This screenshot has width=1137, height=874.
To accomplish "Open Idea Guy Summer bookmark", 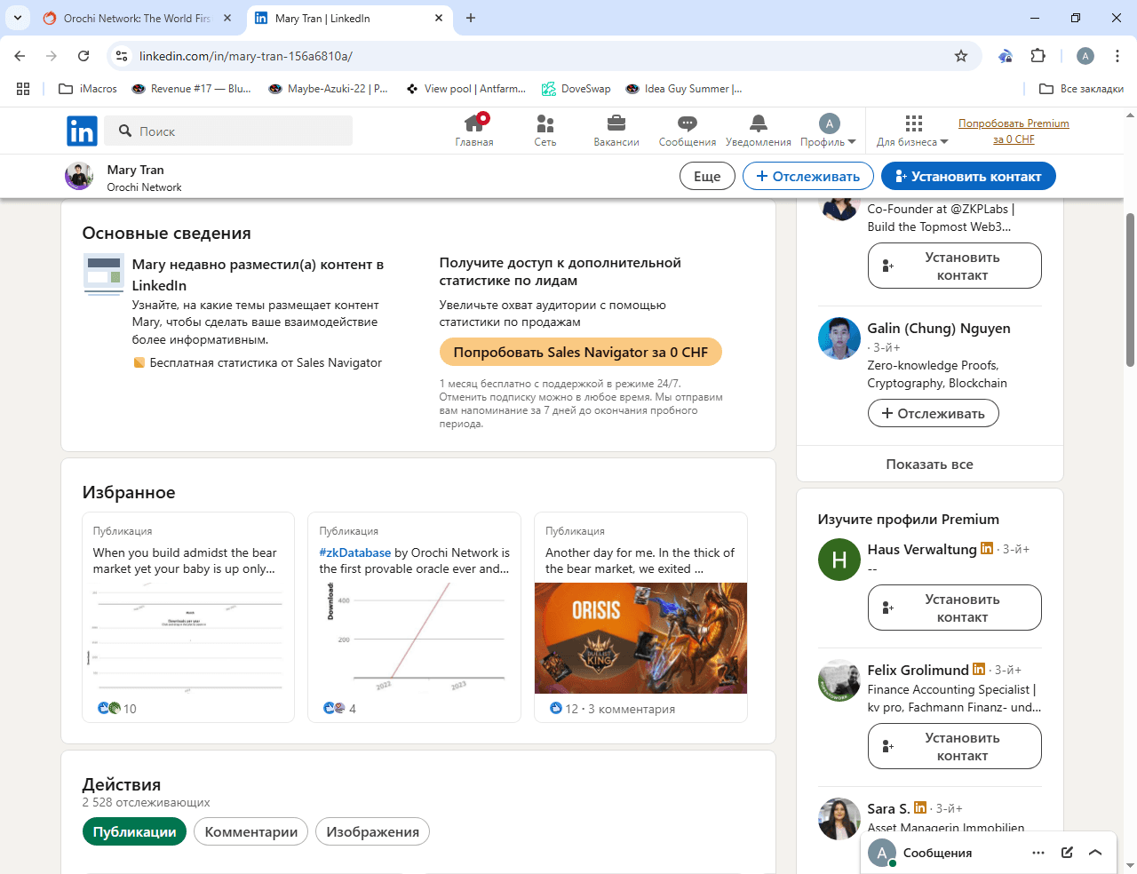I will 684,89.
